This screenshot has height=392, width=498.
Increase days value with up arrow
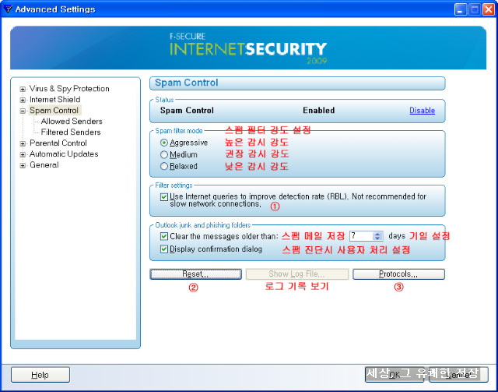(x=377, y=234)
